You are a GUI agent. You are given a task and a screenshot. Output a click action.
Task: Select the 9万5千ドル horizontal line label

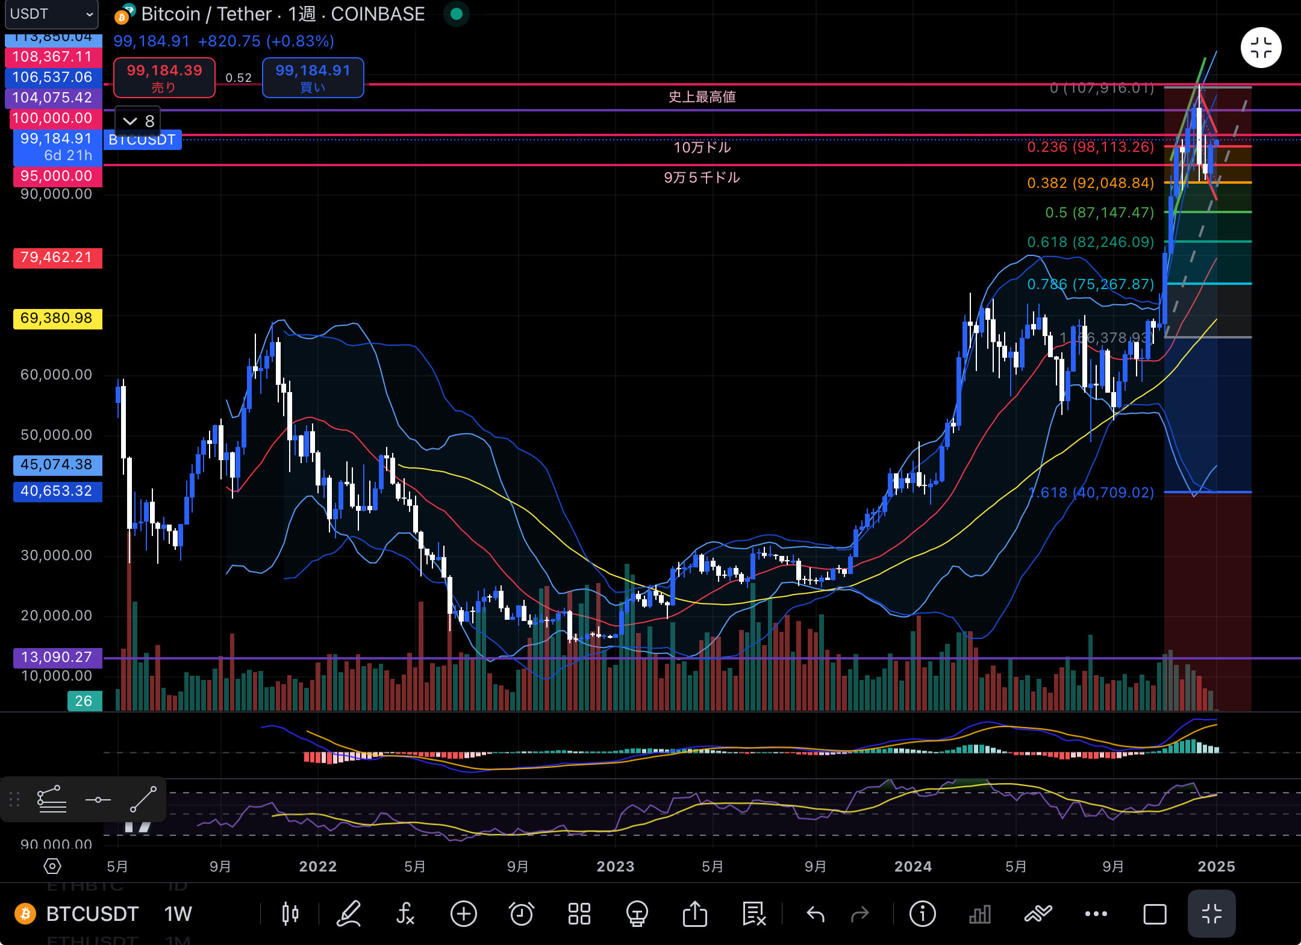coord(702,178)
